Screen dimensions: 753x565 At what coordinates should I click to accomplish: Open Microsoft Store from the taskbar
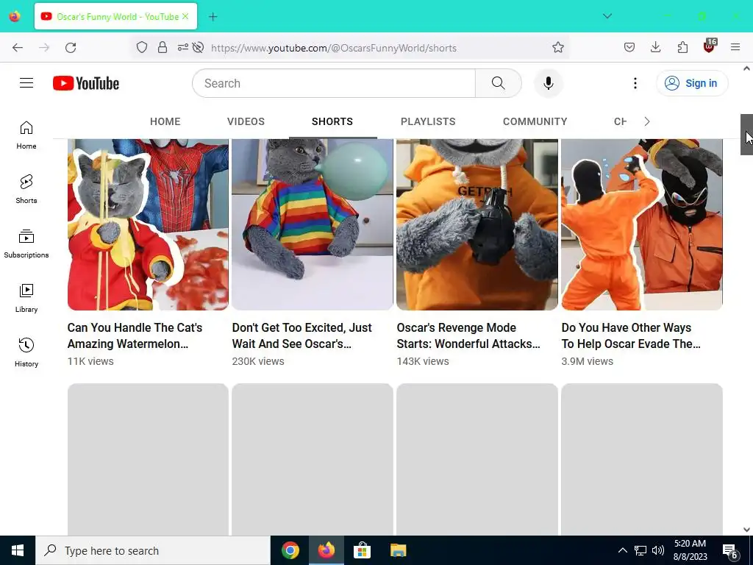362,550
